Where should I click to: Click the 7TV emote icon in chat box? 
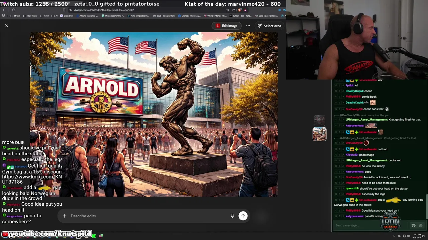(414, 225)
